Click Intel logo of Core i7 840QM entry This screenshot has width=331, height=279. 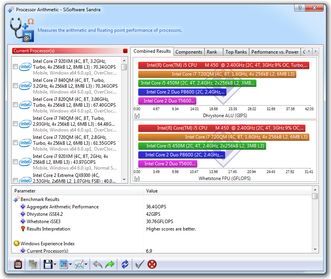tap(25, 86)
